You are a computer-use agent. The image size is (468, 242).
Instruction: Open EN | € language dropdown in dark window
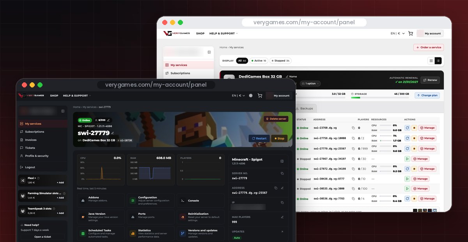pyautogui.click(x=238, y=96)
